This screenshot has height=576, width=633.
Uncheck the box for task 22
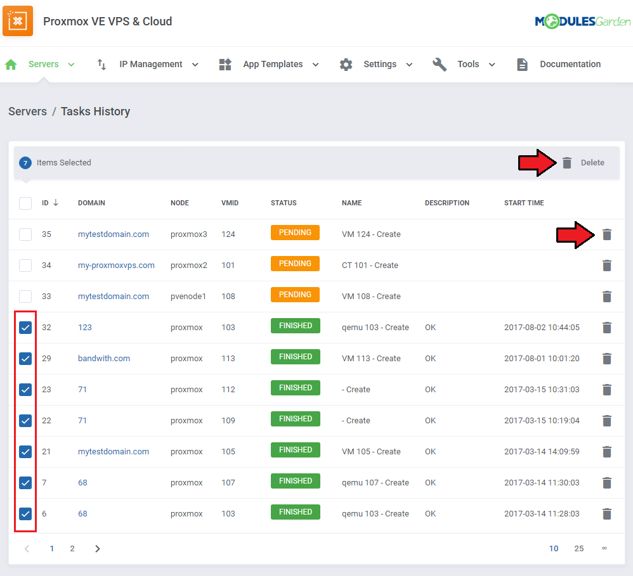25,421
